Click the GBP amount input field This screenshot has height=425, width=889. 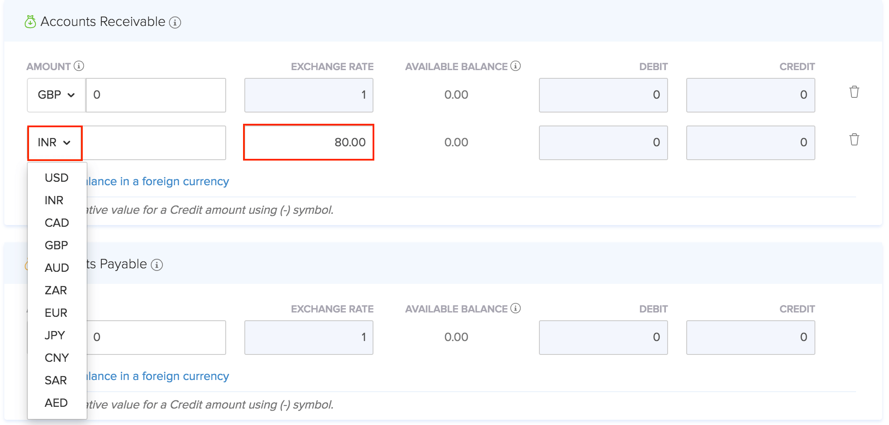[x=156, y=95]
